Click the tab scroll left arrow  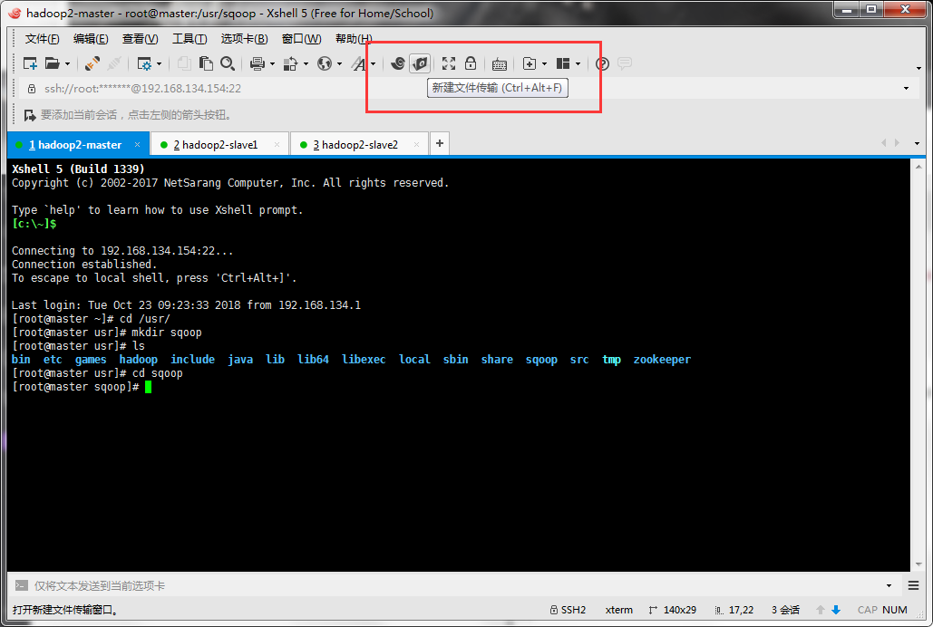coord(883,143)
